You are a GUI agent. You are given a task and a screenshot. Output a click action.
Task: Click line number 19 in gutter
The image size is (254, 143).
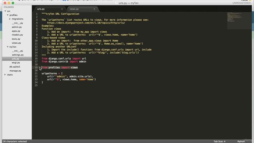36,68
